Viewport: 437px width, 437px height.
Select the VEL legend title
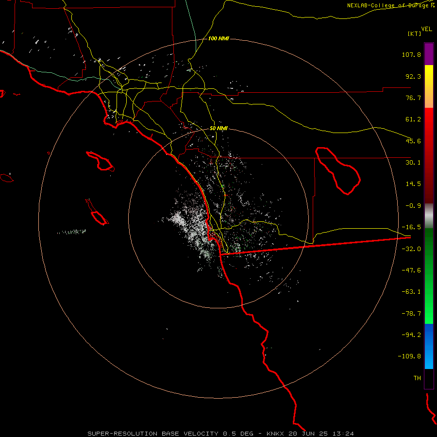tap(426, 29)
